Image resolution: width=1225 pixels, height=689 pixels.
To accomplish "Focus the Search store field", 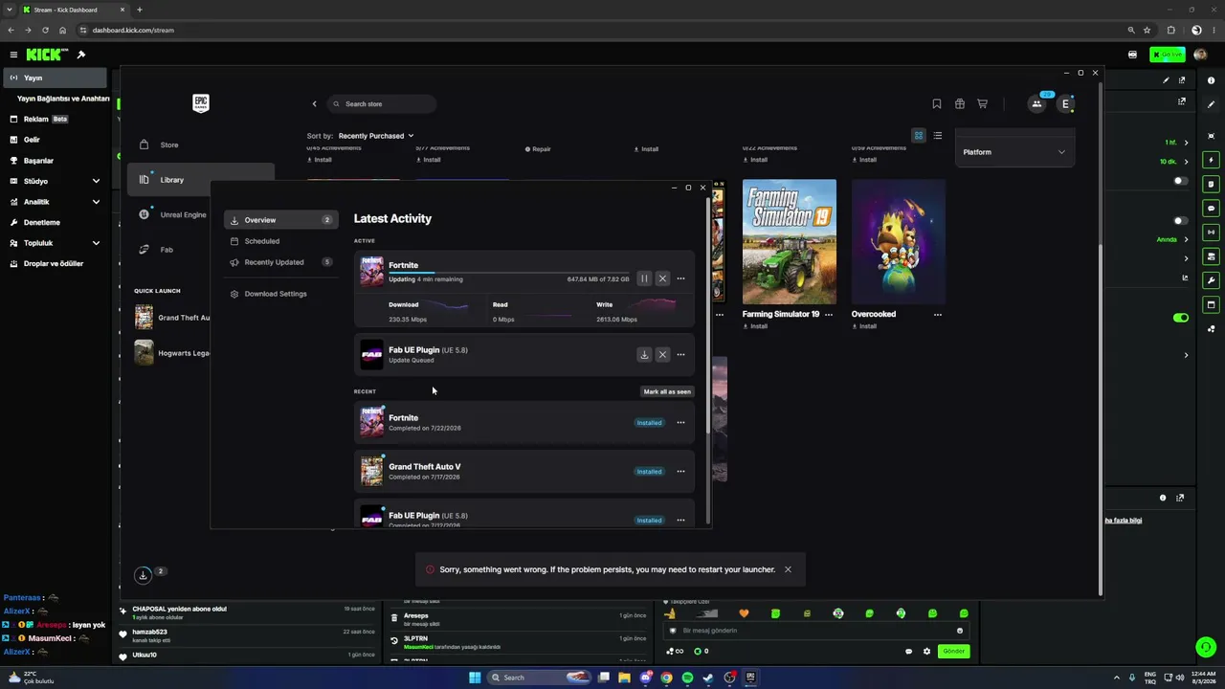I will pos(382,103).
